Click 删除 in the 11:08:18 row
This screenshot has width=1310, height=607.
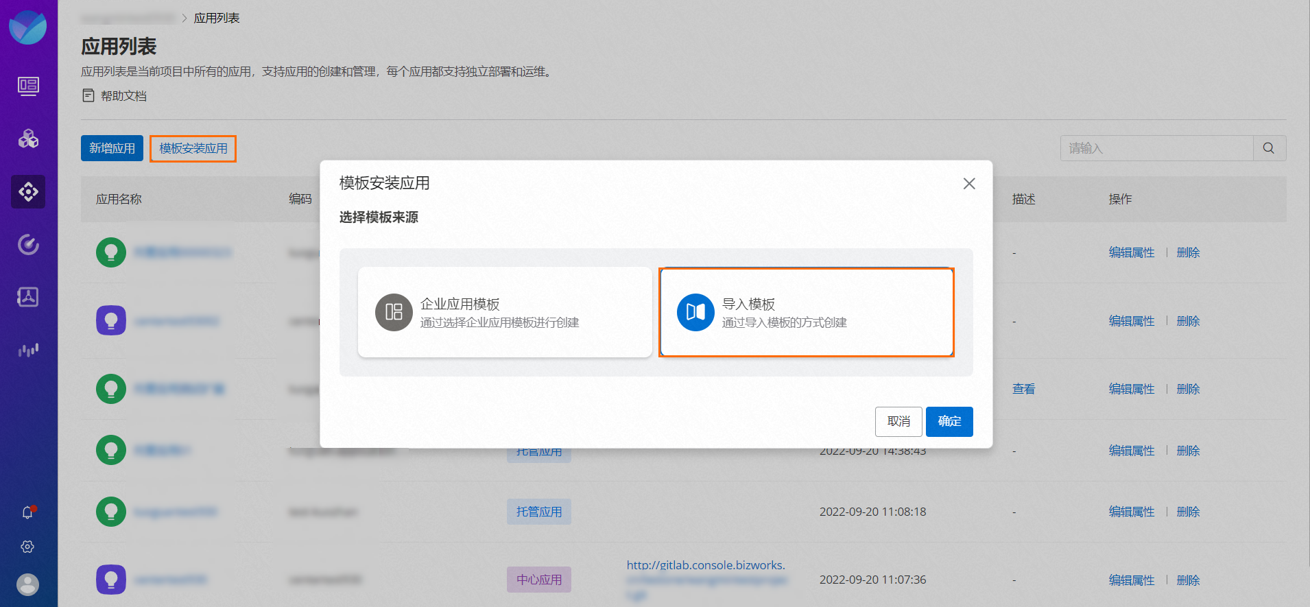[1189, 512]
